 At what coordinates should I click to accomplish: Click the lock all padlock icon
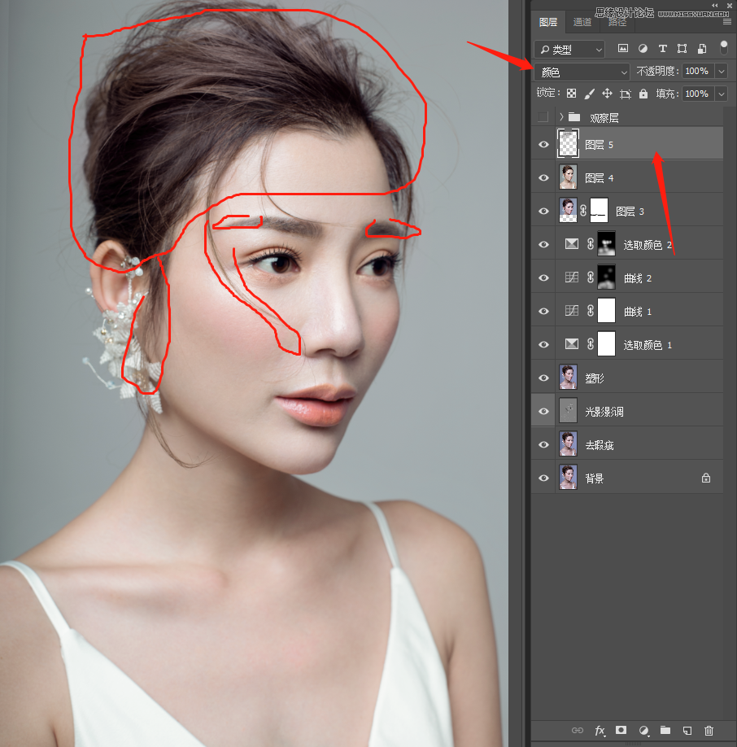(x=643, y=94)
